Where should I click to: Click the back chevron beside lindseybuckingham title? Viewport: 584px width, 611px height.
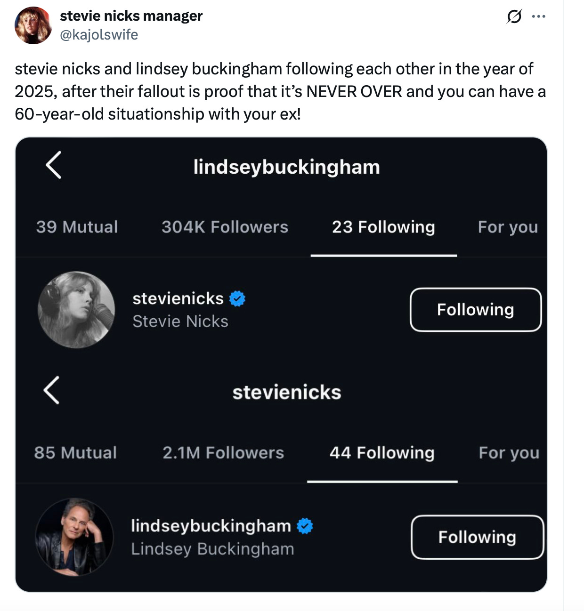tap(54, 165)
